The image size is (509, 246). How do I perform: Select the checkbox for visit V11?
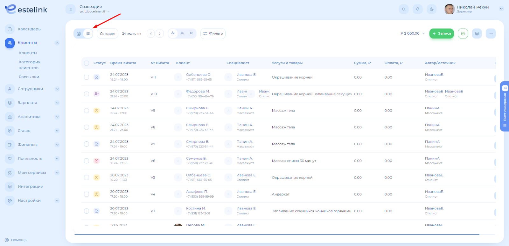[87, 77]
